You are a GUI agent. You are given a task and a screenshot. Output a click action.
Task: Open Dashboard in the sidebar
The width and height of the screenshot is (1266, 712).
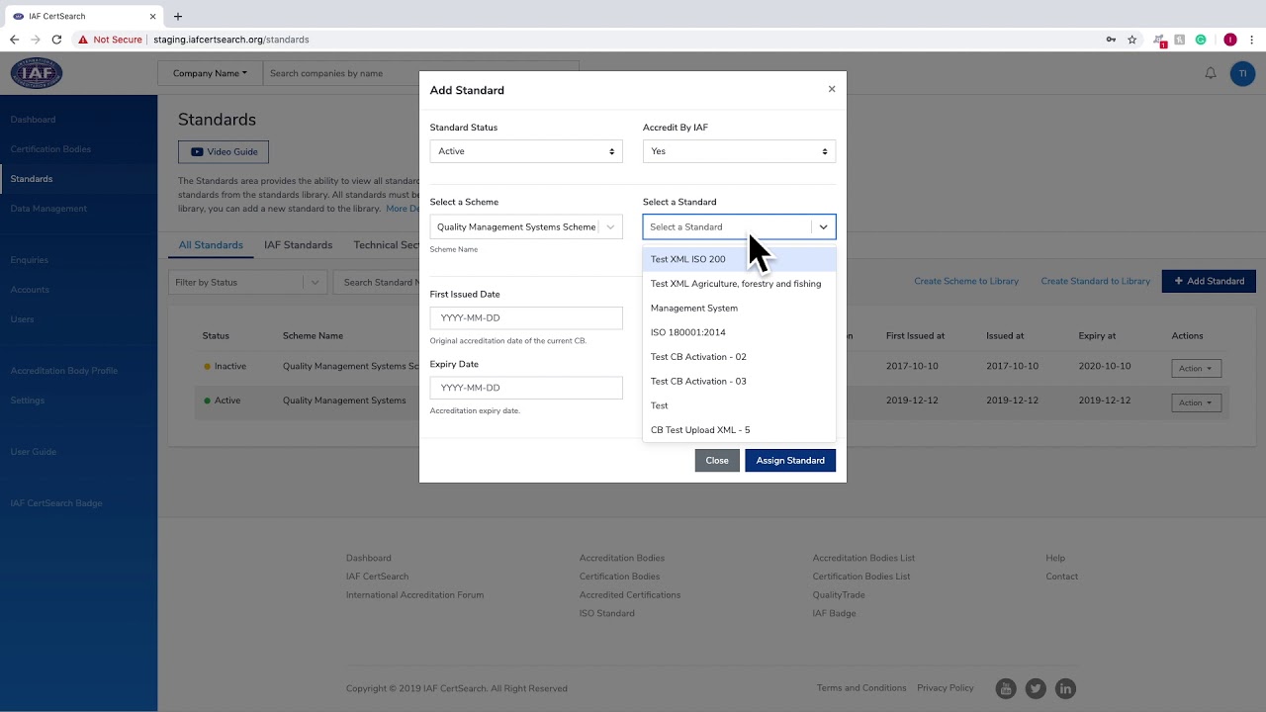tap(33, 120)
